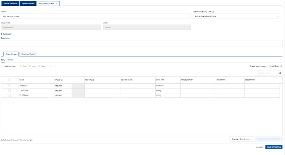Open the Operations List tab

[x=27, y=3]
